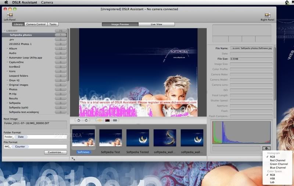Switch color space to HSB
Viewport: 294px width, 186px height.
click(272, 179)
